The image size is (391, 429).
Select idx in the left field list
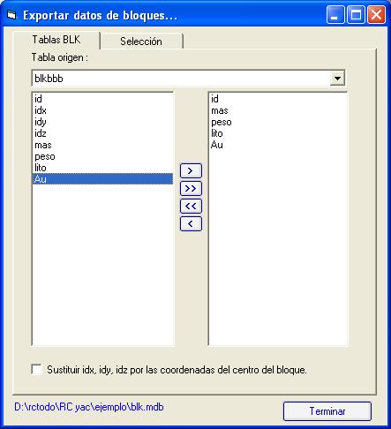click(x=102, y=110)
